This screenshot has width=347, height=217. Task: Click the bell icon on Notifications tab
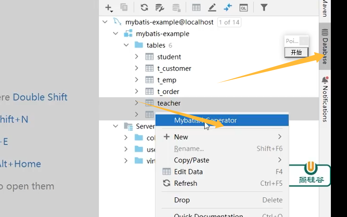pyautogui.click(x=325, y=80)
